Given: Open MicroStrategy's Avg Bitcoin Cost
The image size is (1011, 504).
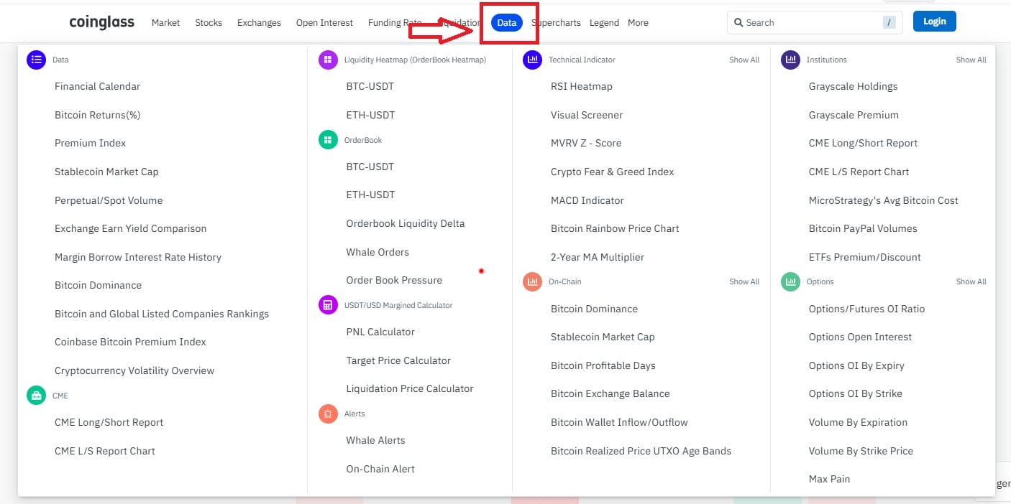Looking at the screenshot, I should [x=884, y=200].
